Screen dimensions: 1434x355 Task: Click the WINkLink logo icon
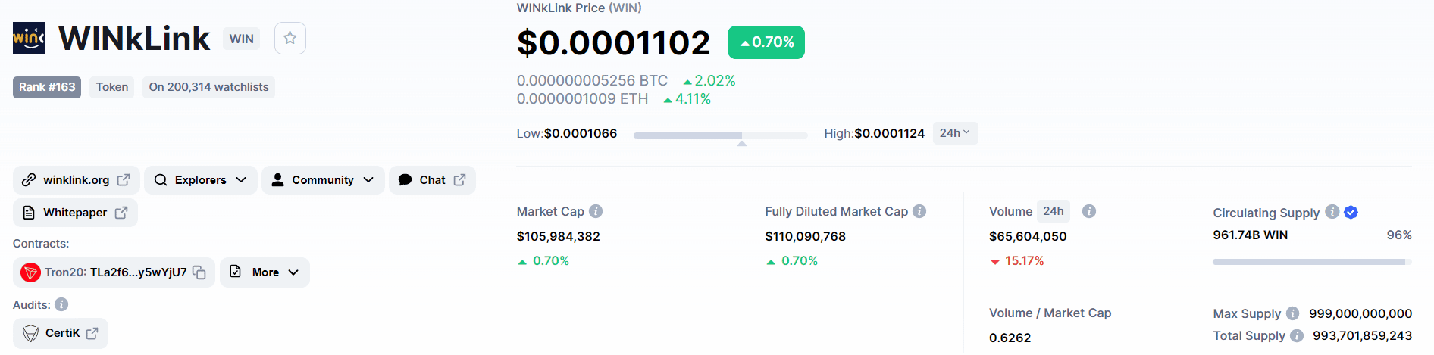coord(29,38)
